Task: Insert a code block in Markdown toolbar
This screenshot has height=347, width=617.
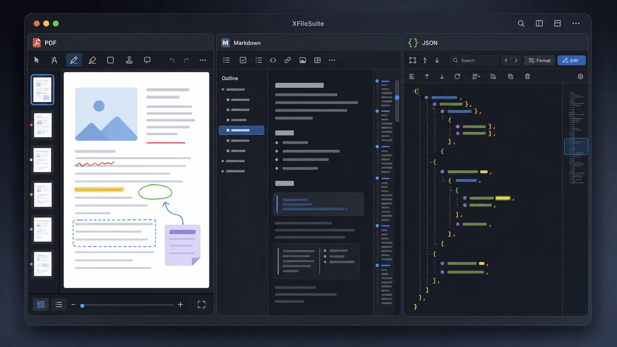Action: click(x=273, y=60)
